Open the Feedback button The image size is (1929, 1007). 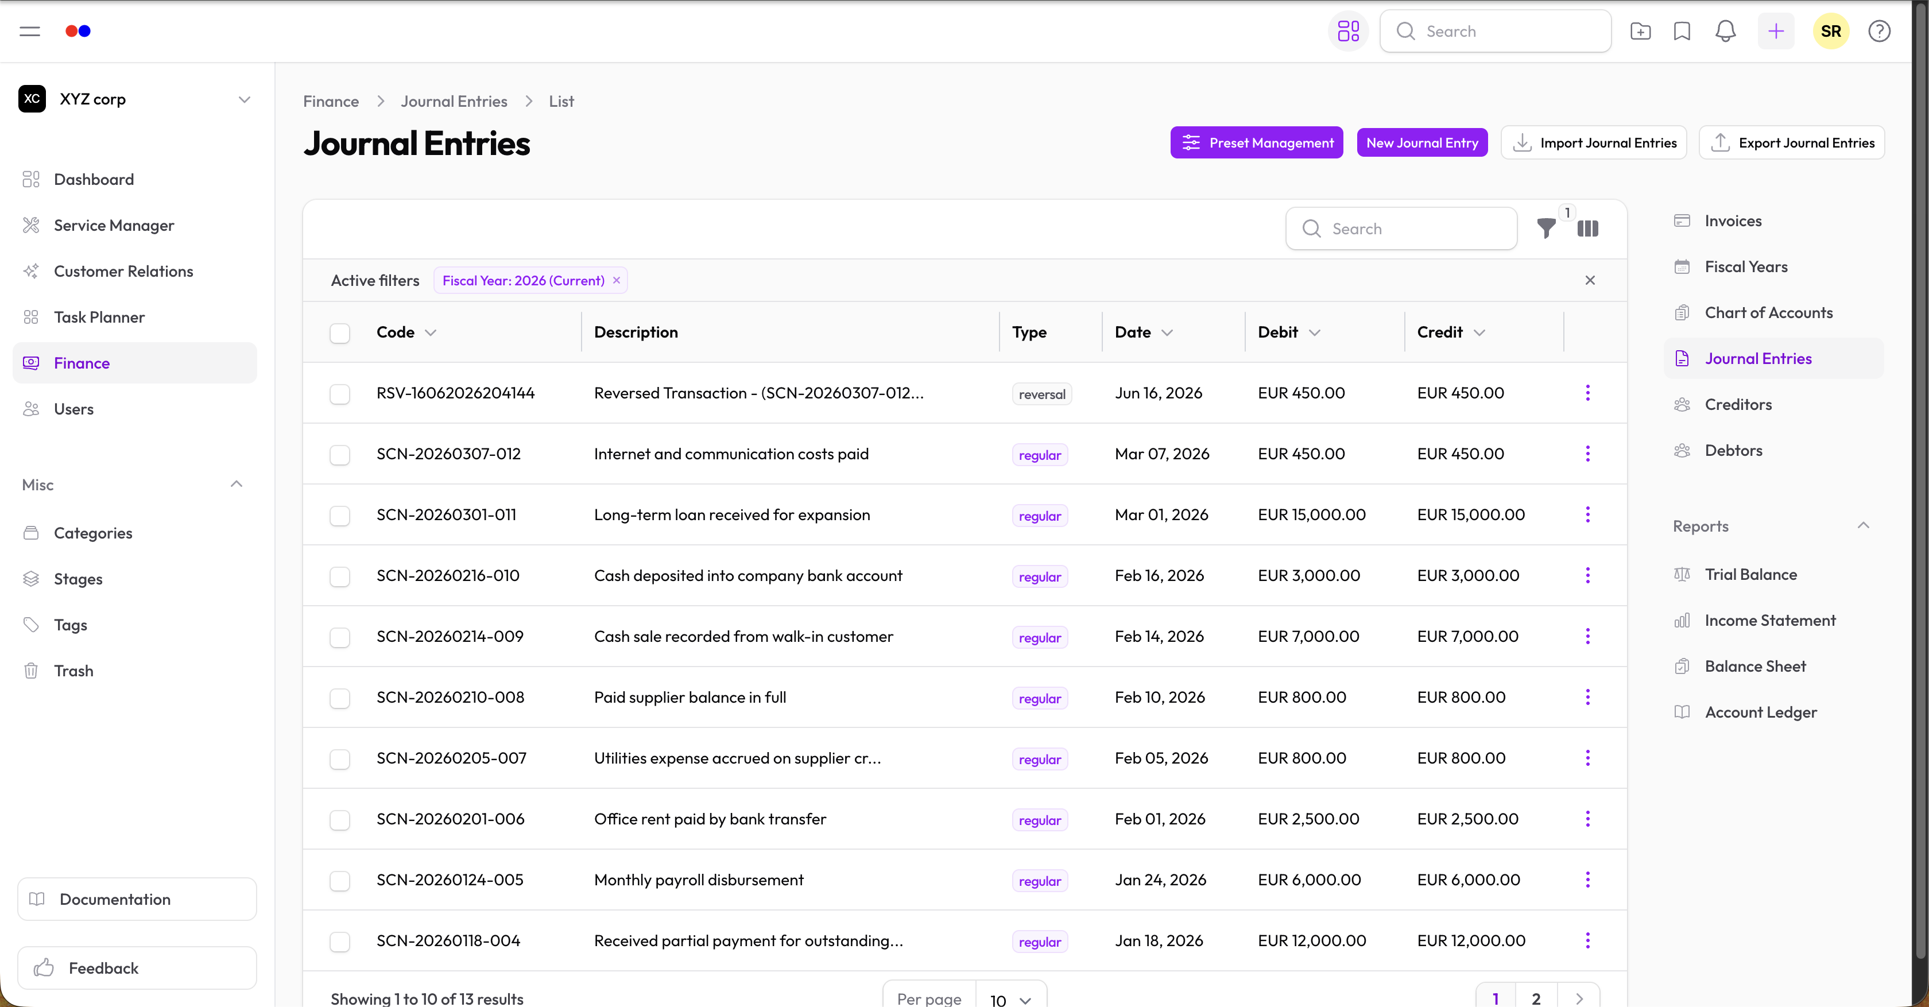click(137, 968)
